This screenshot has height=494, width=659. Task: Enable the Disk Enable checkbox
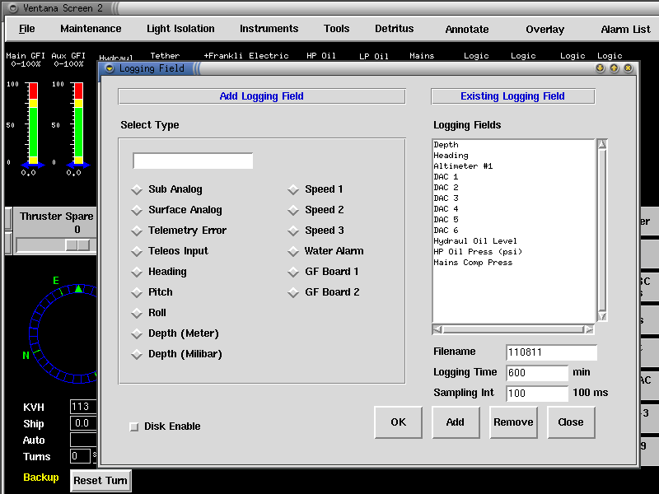click(x=134, y=426)
